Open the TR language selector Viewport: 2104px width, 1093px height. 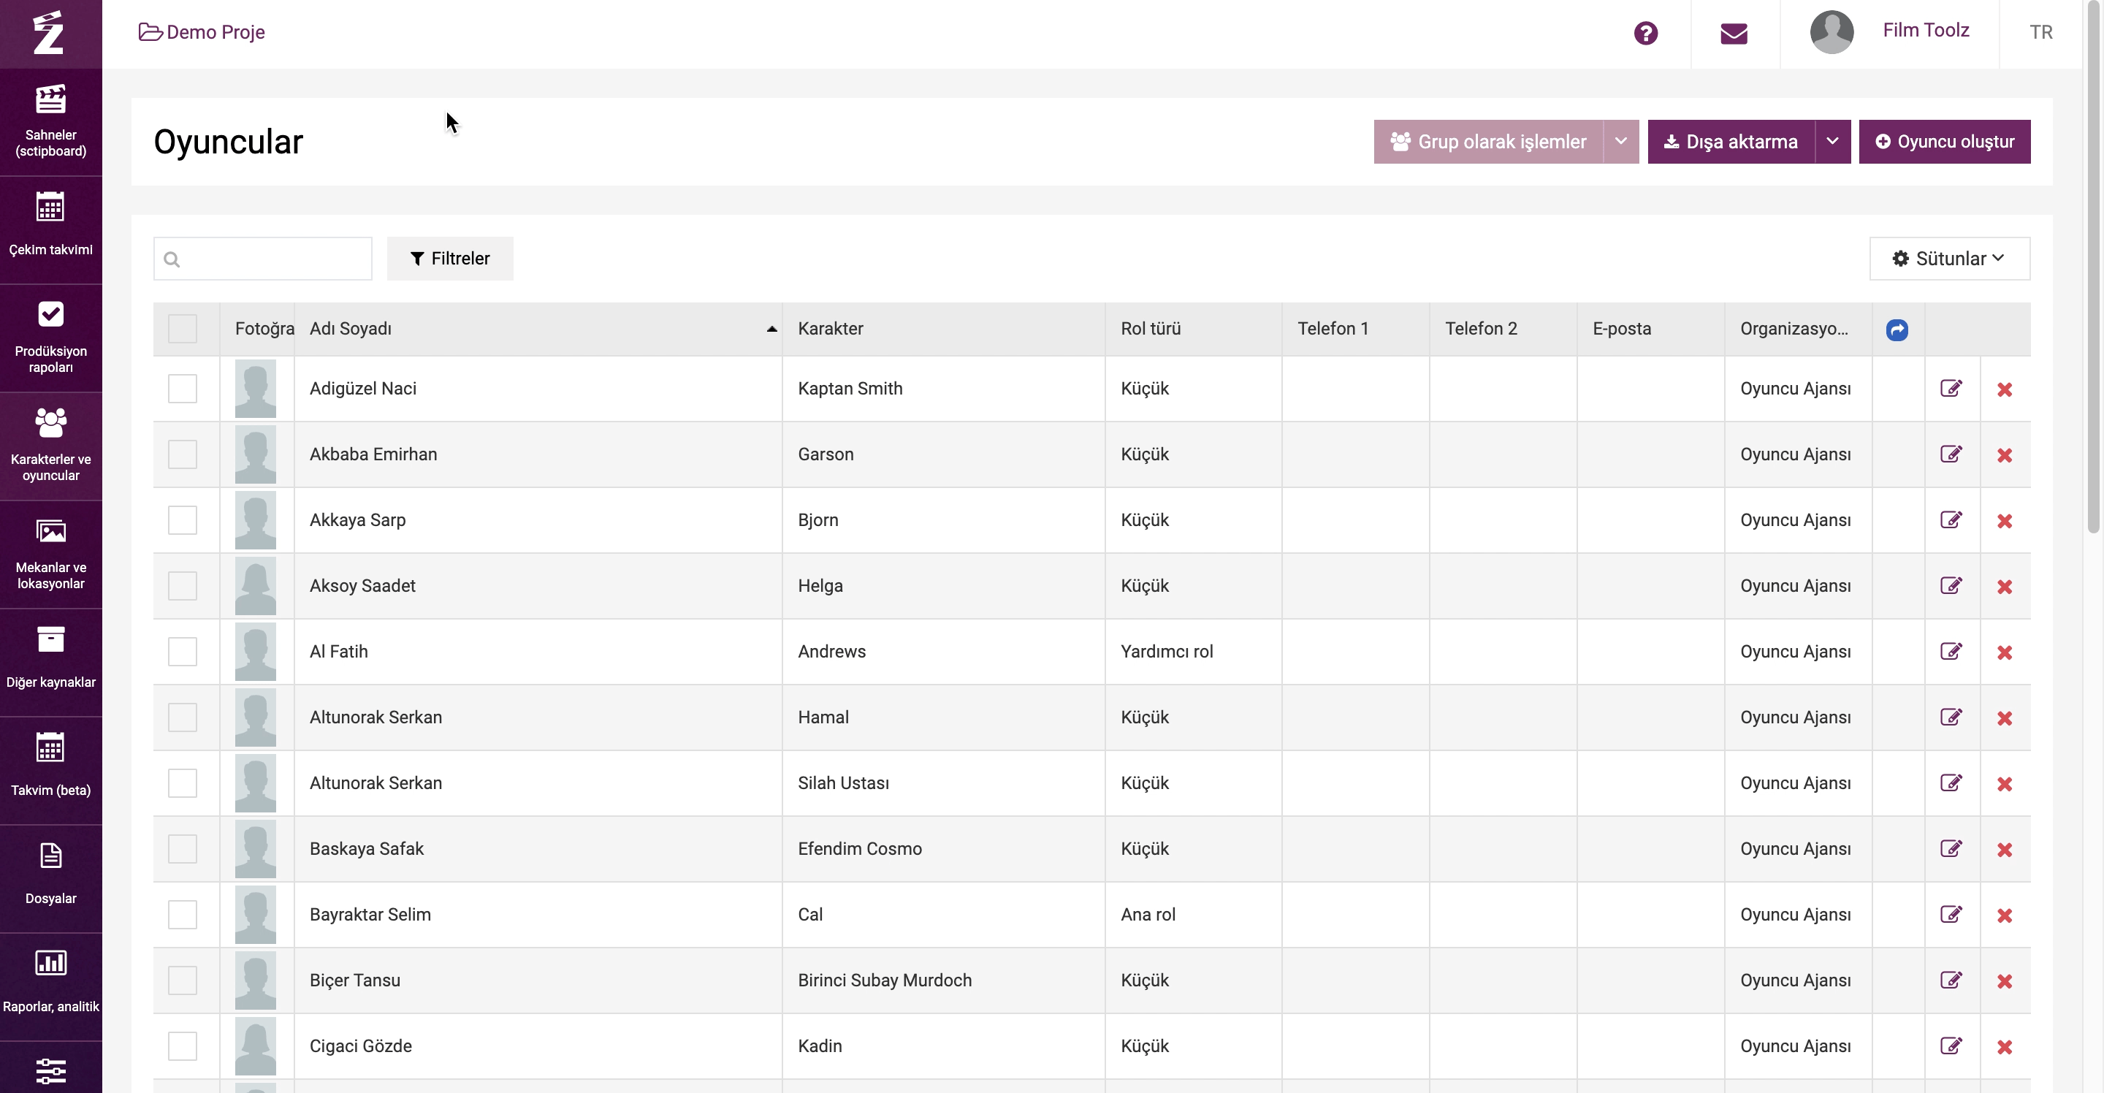coord(2040,32)
